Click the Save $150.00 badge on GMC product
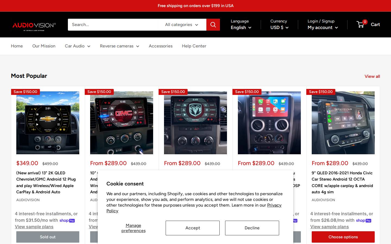This screenshot has width=391, height=244. pyautogui.click(x=99, y=92)
